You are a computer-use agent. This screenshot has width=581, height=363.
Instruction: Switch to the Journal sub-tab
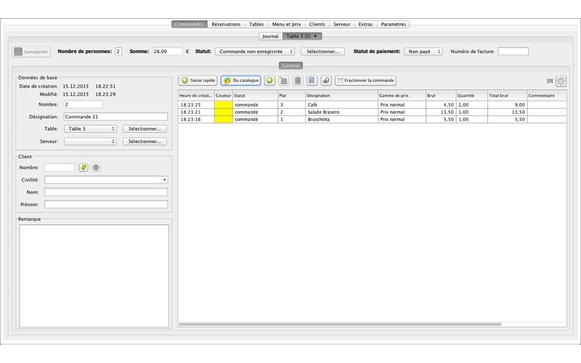(270, 36)
